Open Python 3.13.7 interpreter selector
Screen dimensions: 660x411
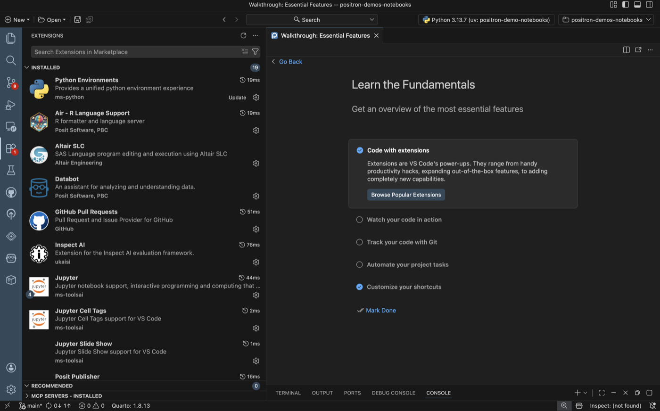(x=486, y=20)
